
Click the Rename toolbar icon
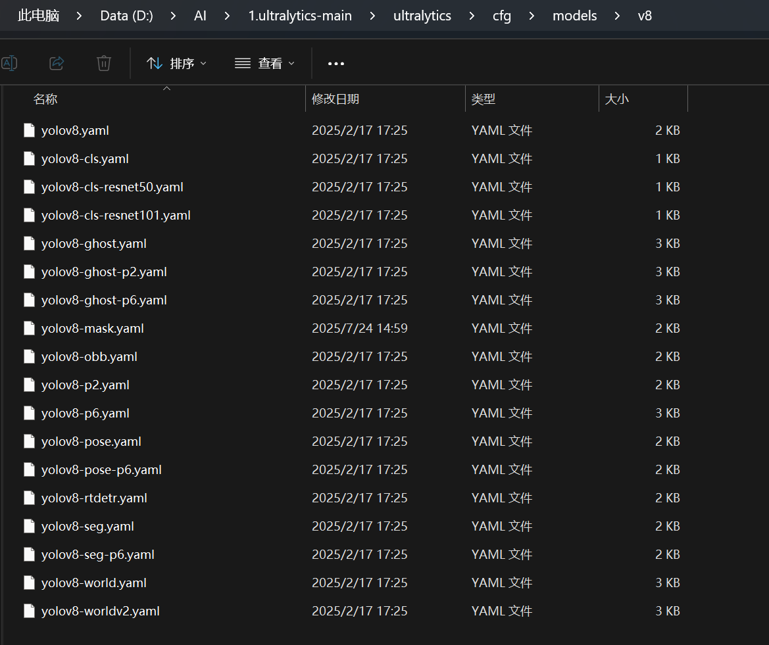(9, 63)
